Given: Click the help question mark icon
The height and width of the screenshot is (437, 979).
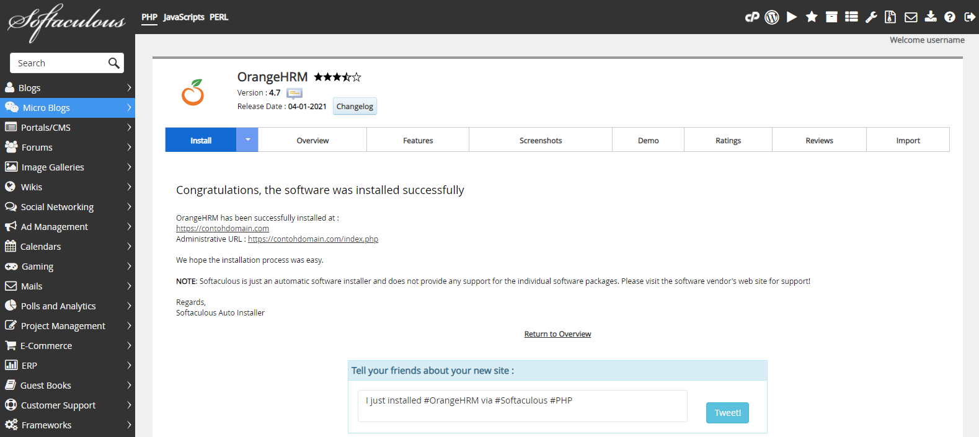Looking at the screenshot, I should point(950,17).
